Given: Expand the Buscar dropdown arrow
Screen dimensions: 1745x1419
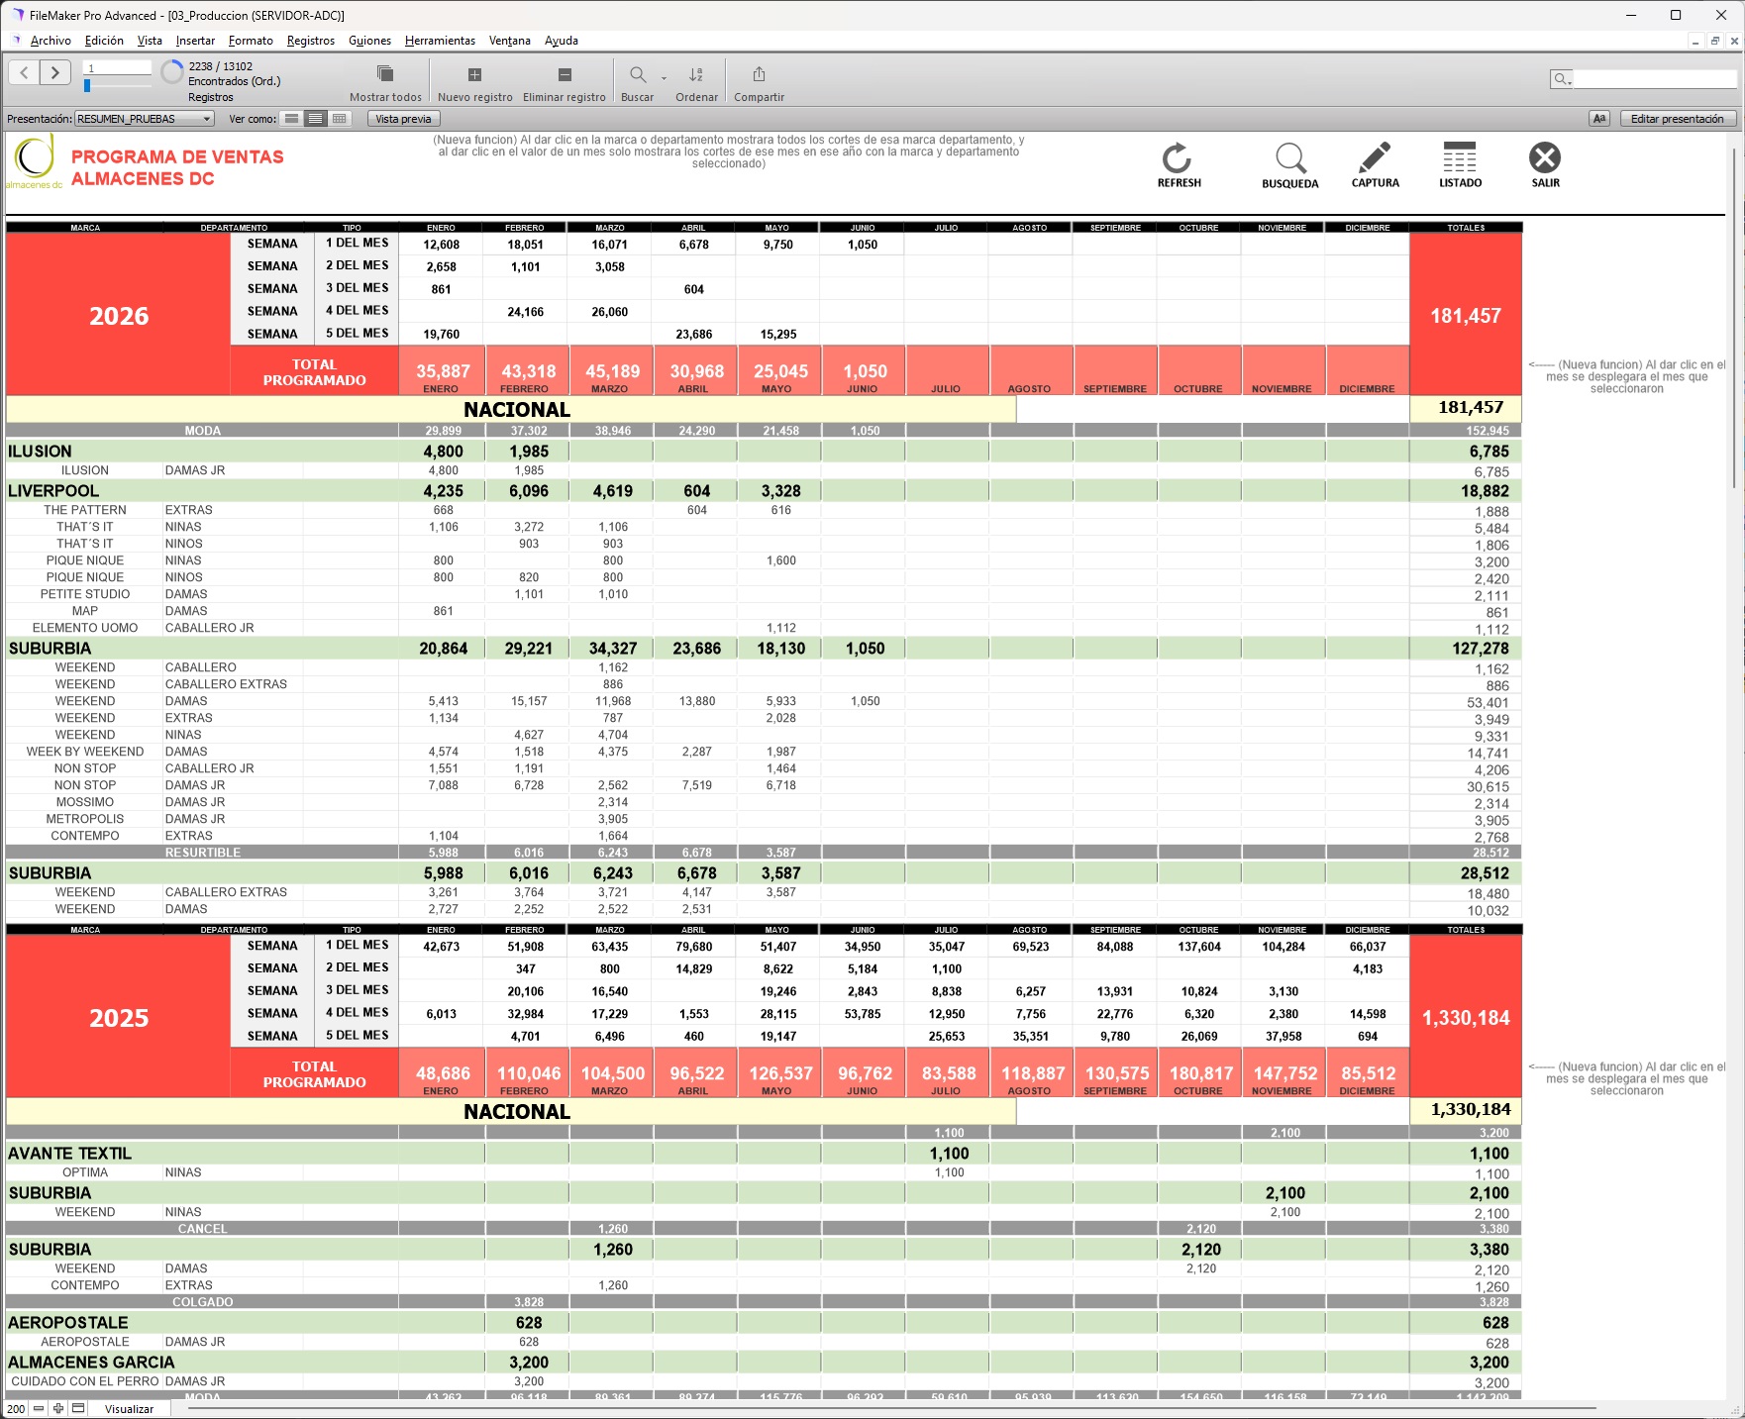Looking at the screenshot, I should [664, 77].
